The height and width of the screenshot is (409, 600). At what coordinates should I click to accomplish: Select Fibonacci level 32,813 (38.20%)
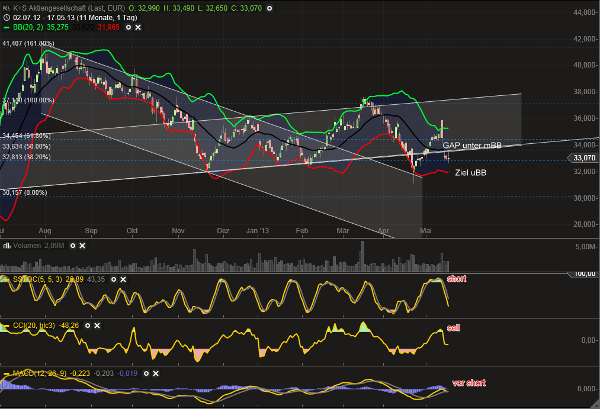tap(27, 157)
